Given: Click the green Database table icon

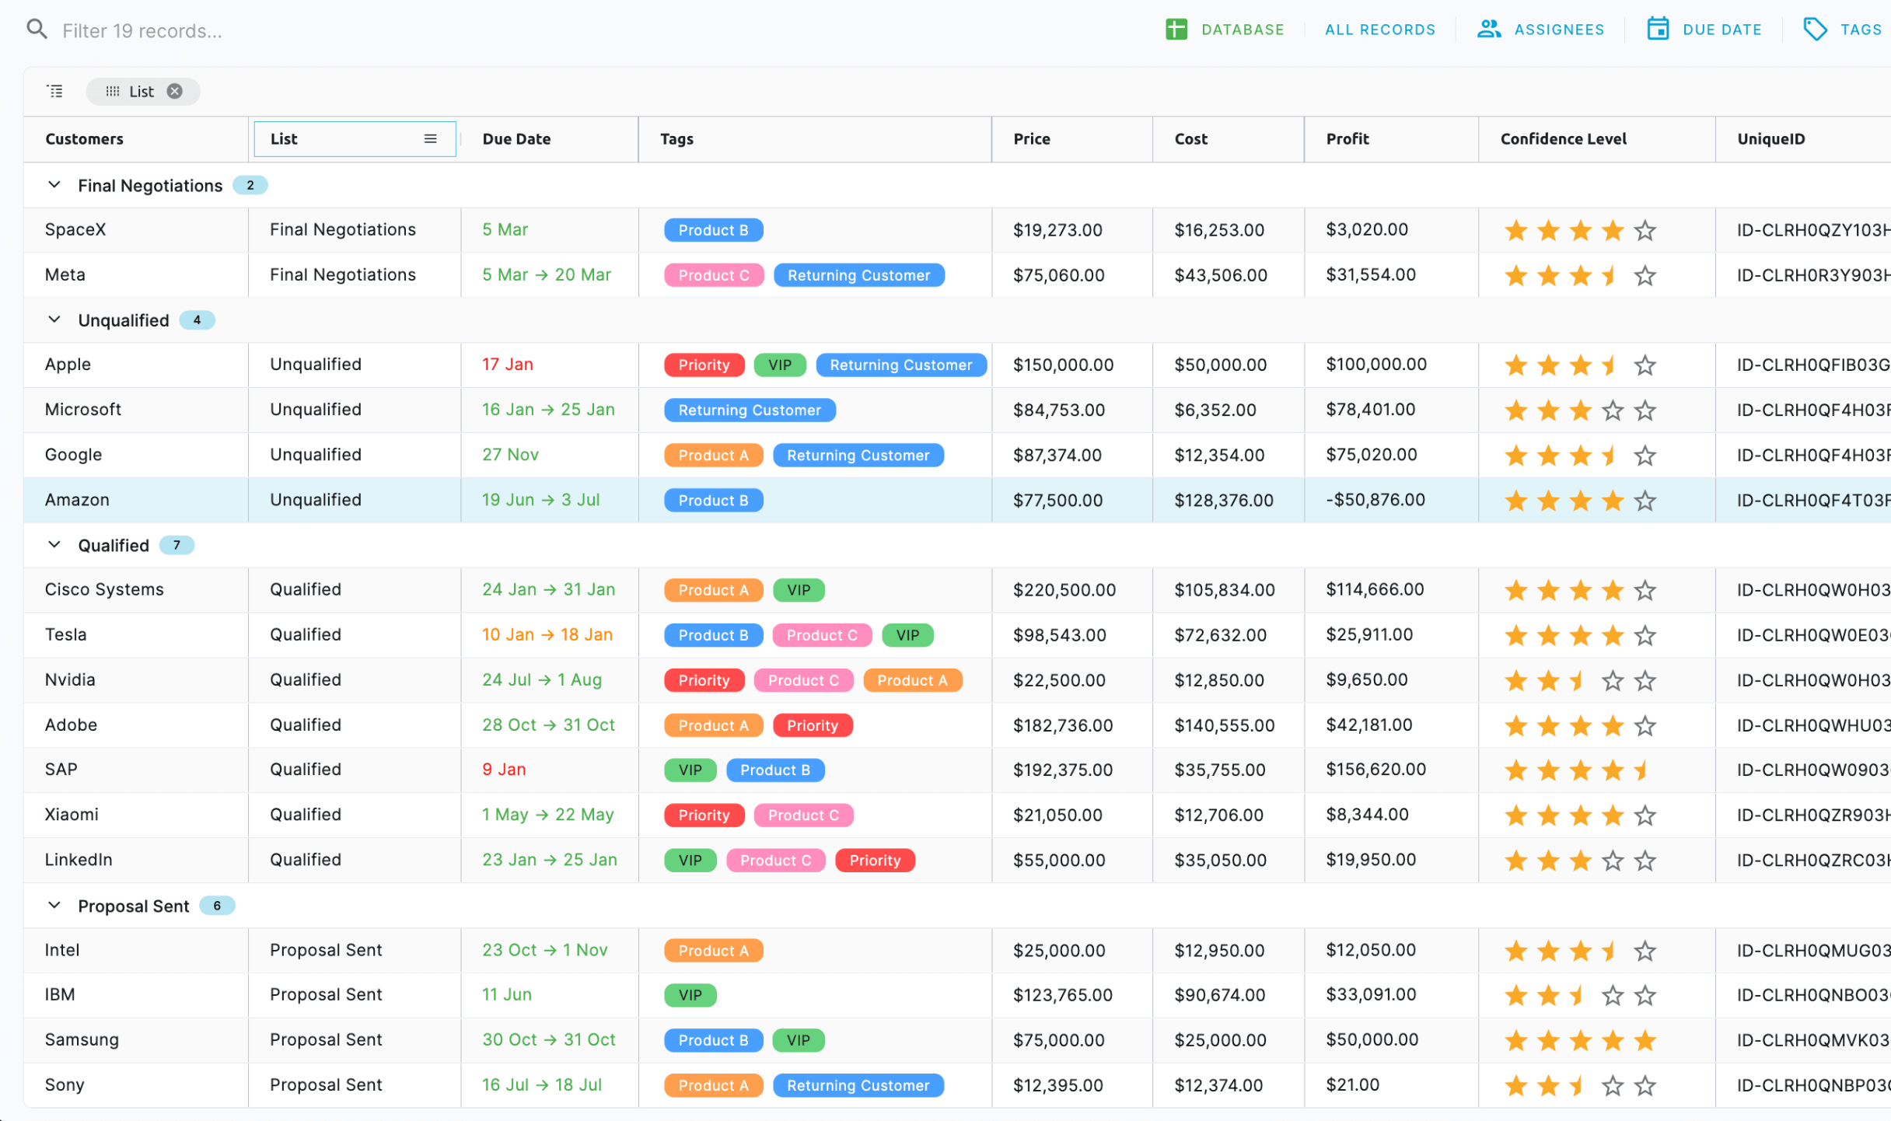Looking at the screenshot, I should click(x=1176, y=29).
